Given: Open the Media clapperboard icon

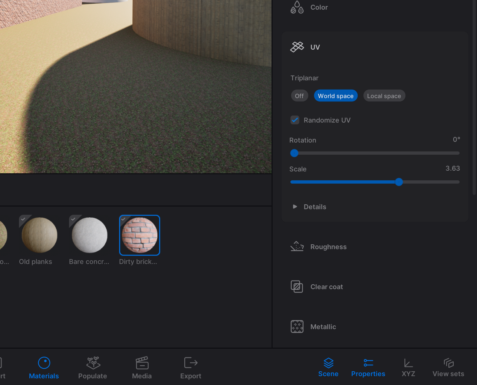Looking at the screenshot, I should coord(142,363).
